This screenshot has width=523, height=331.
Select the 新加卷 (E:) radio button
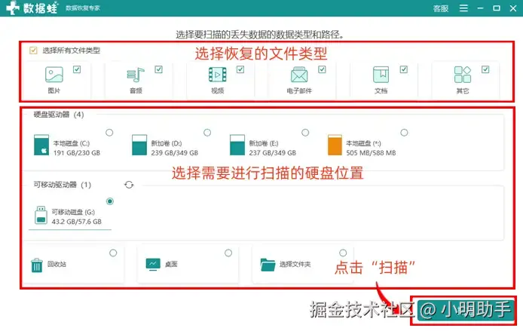(x=305, y=133)
